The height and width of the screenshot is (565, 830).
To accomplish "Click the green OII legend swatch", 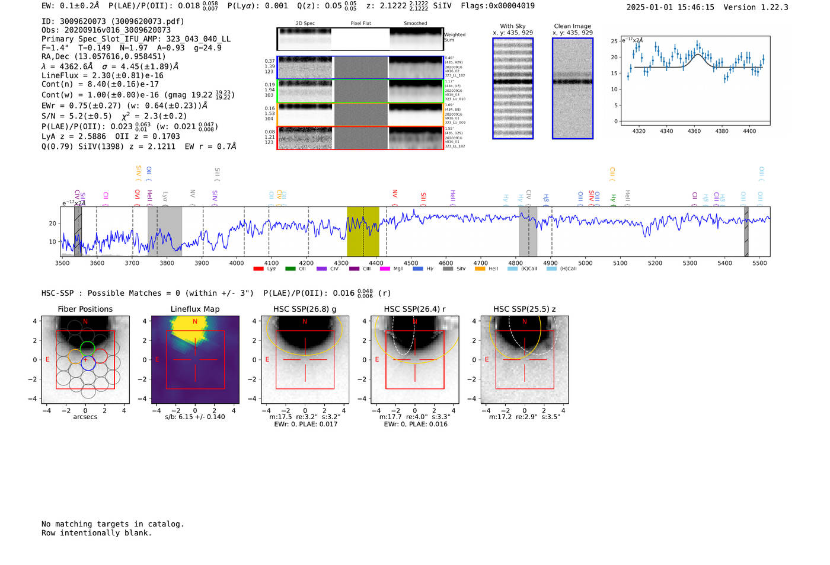I will click(x=290, y=269).
